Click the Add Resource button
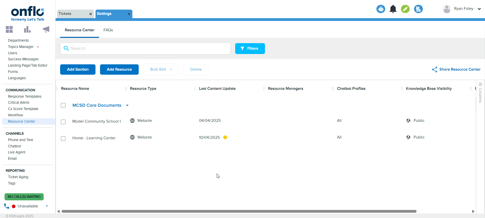This screenshot has height=218, width=485. 119,69
